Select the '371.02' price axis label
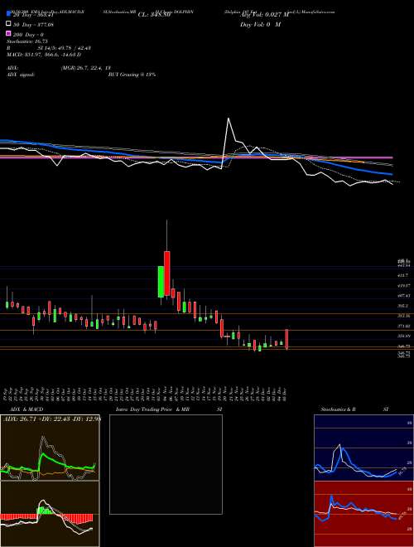 [404, 327]
